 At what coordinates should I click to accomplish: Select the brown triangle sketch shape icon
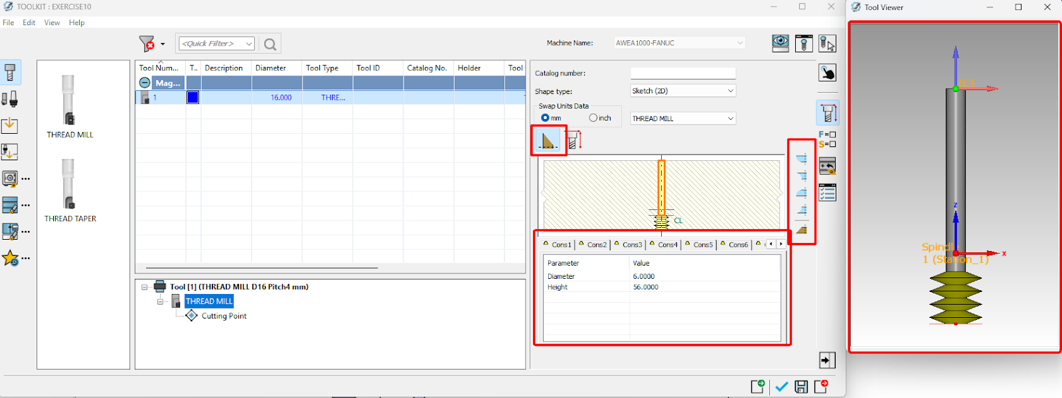pyautogui.click(x=548, y=140)
